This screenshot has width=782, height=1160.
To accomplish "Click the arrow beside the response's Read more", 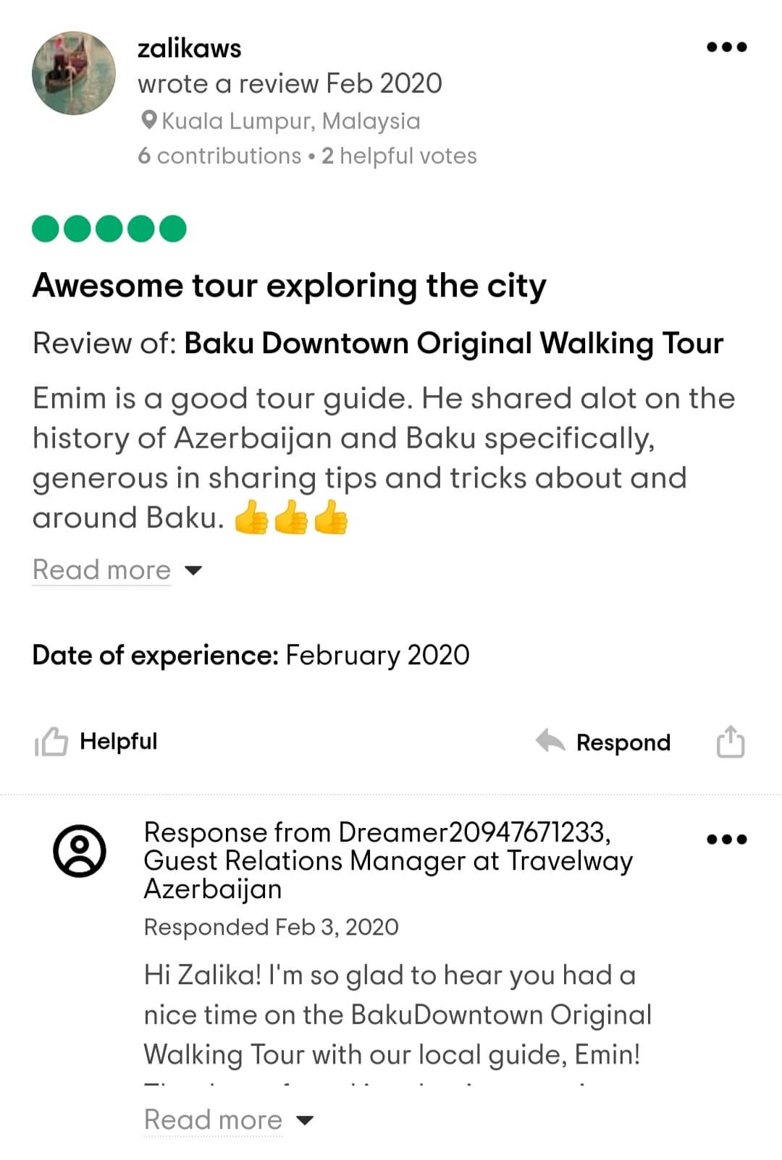I will tap(305, 1120).
